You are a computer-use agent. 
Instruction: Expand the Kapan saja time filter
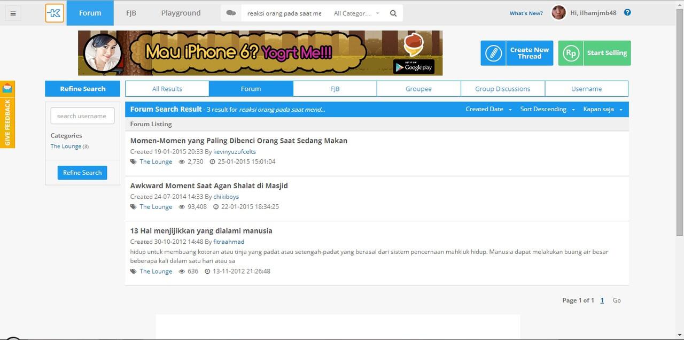[603, 109]
